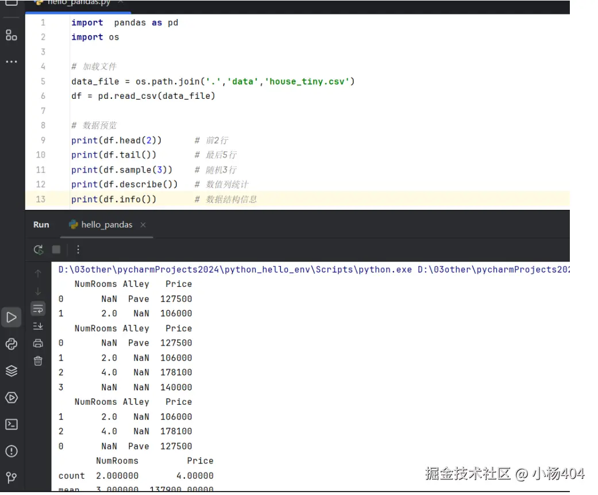Open the Terminal tool window
Screen dimensions: 598x495
11,424
